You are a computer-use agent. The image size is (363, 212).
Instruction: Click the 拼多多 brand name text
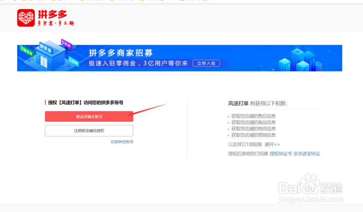52,14
